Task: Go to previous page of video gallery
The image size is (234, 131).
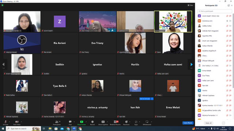Action: [x=3, y=64]
